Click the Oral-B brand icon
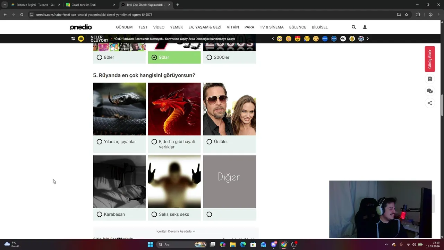This screenshot has height=250, width=444. point(334,39)
